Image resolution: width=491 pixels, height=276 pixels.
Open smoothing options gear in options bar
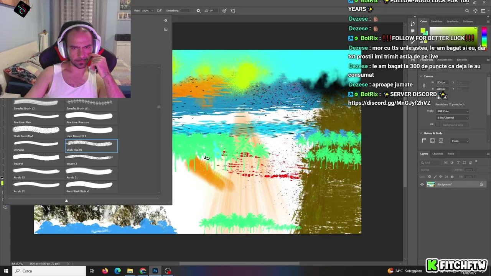tap(198, 11)
